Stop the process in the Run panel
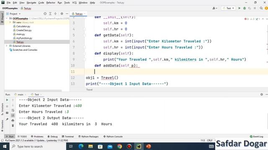This screenshot has height=150, width=268. [x=7, y=106]
